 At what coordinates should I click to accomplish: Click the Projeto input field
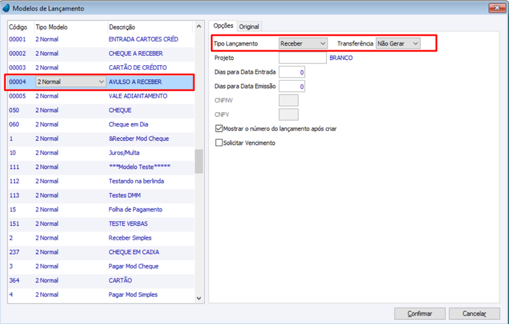303,58
